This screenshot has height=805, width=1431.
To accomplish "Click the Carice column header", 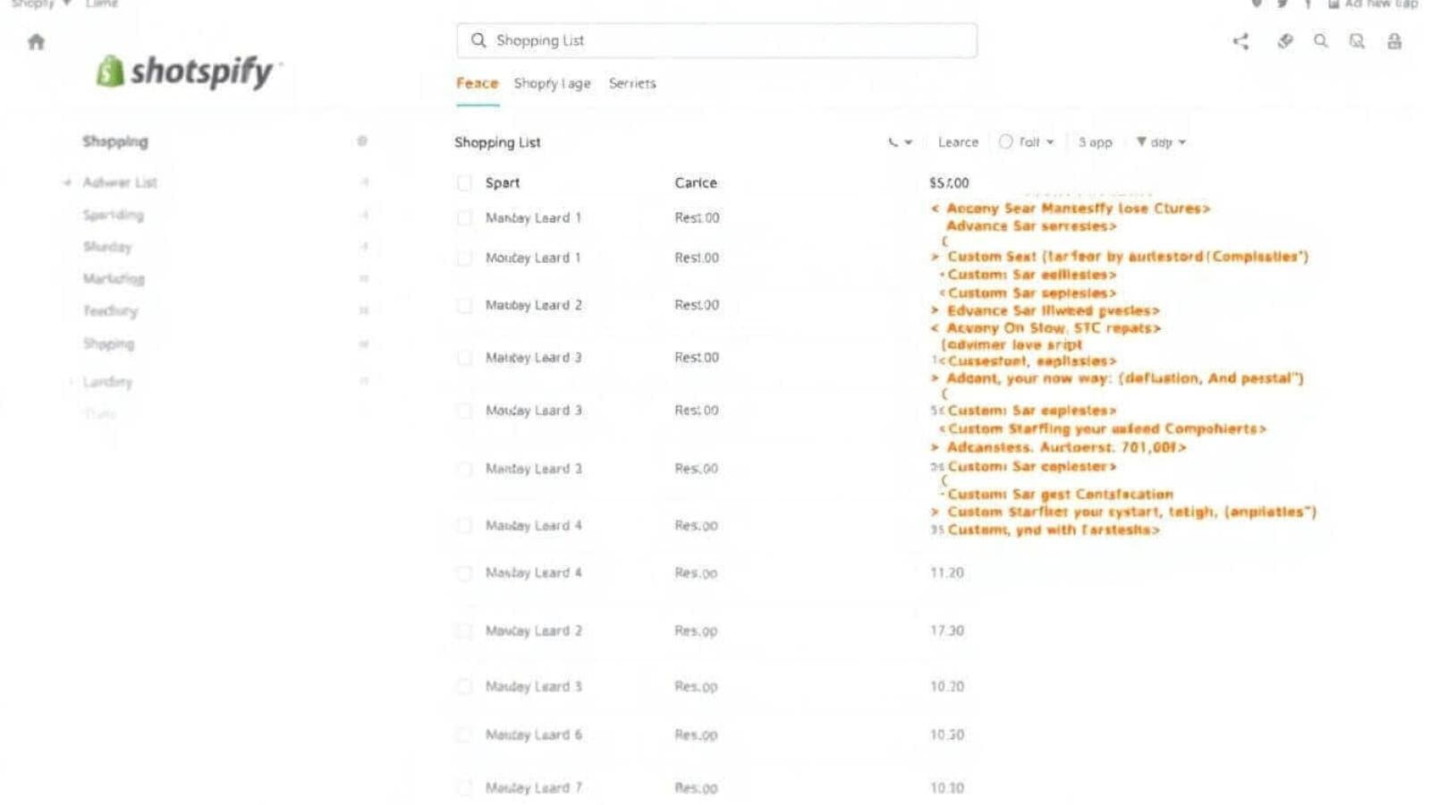I will tap(696, 182).
